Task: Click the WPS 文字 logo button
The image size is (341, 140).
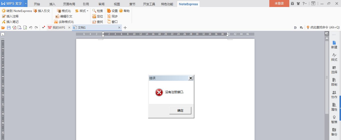Action: tap(12, 3)
